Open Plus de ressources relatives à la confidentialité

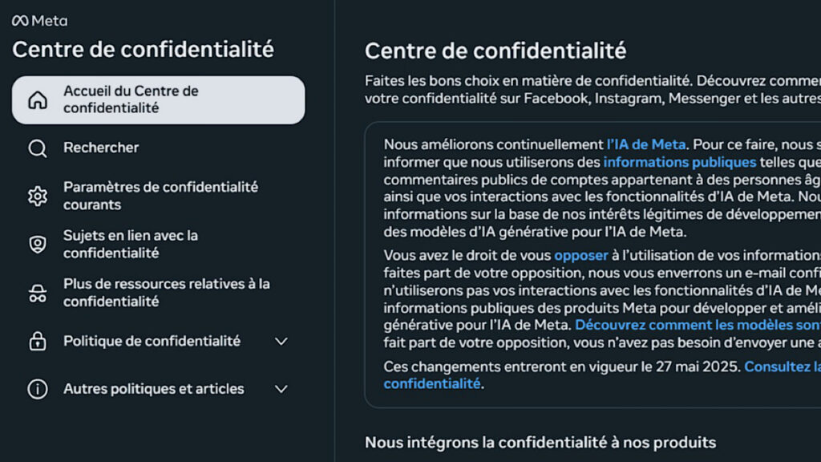pyautogui.click(x=167, y=293)
